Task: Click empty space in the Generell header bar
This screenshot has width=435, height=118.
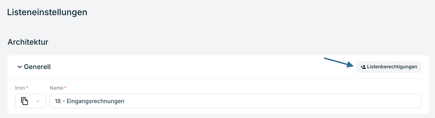Action: click(187, 67)
